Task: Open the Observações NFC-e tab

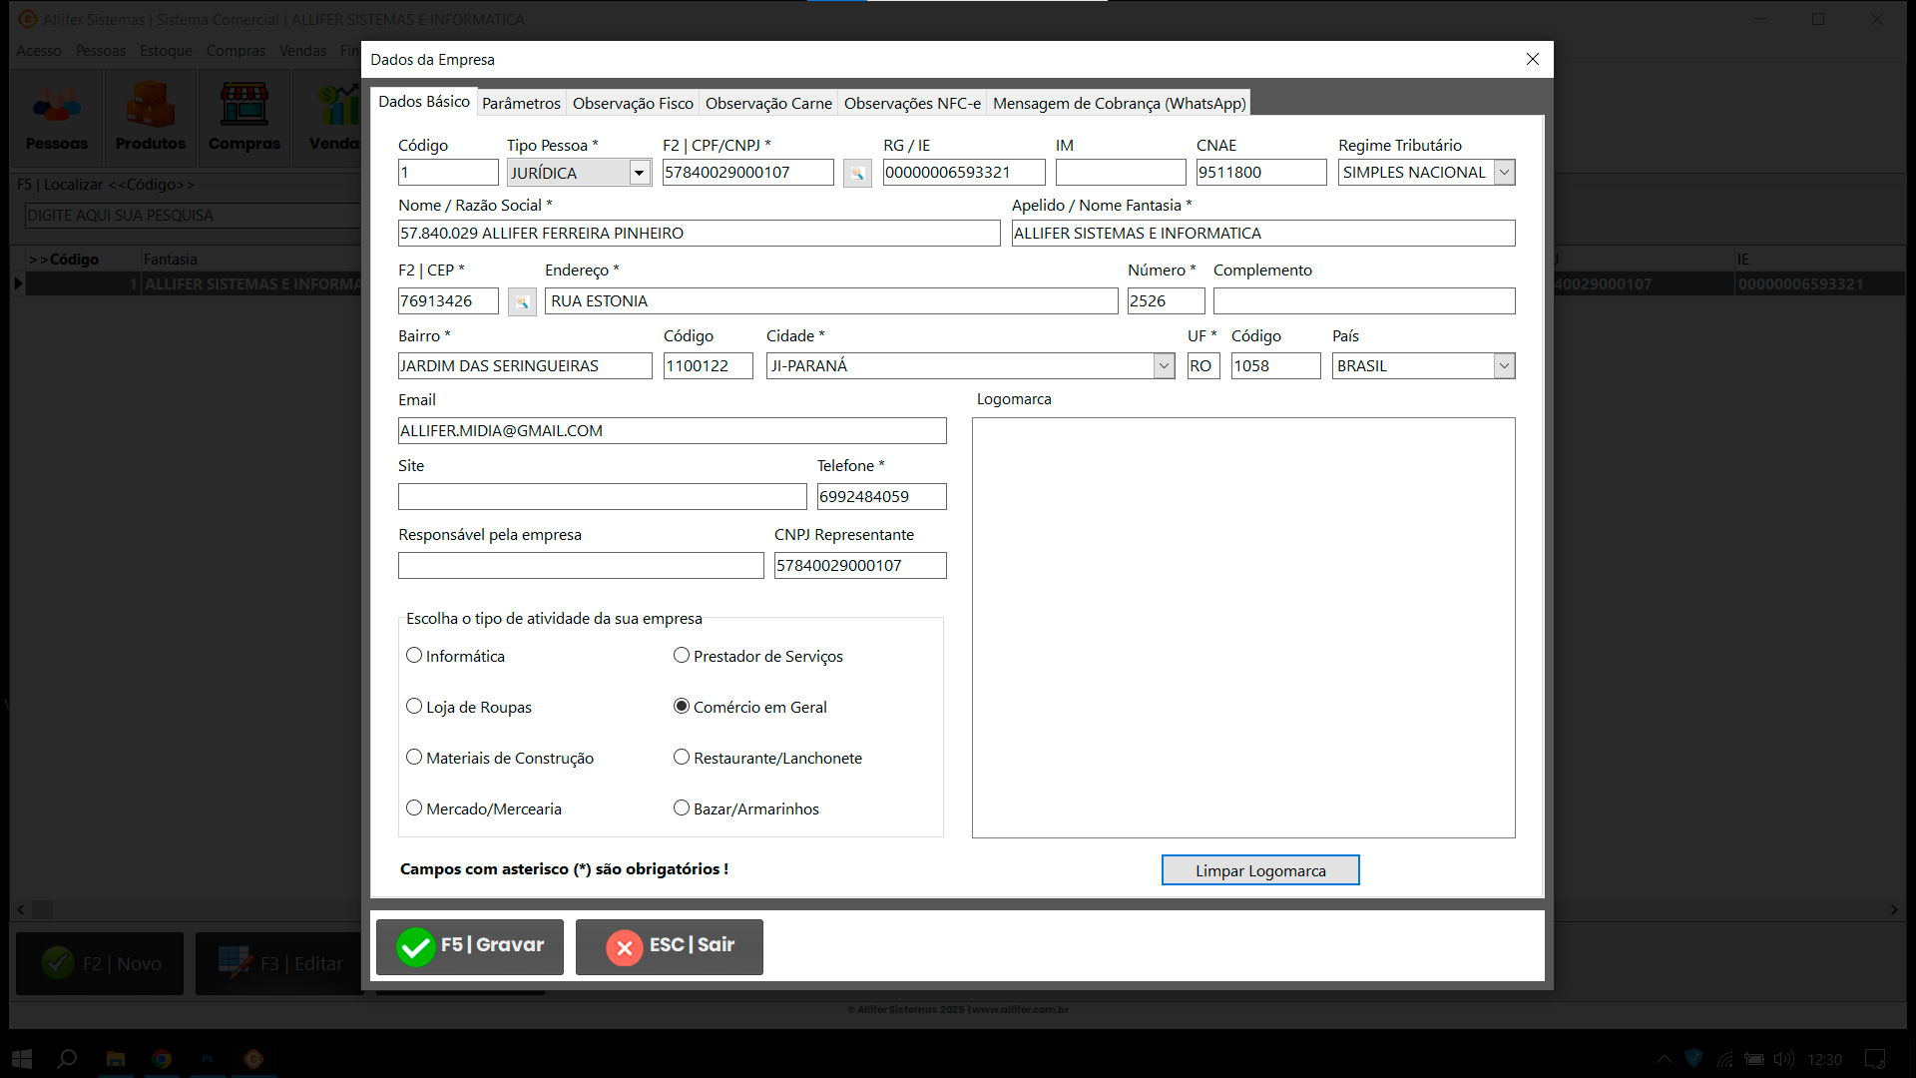Action: 911,103
